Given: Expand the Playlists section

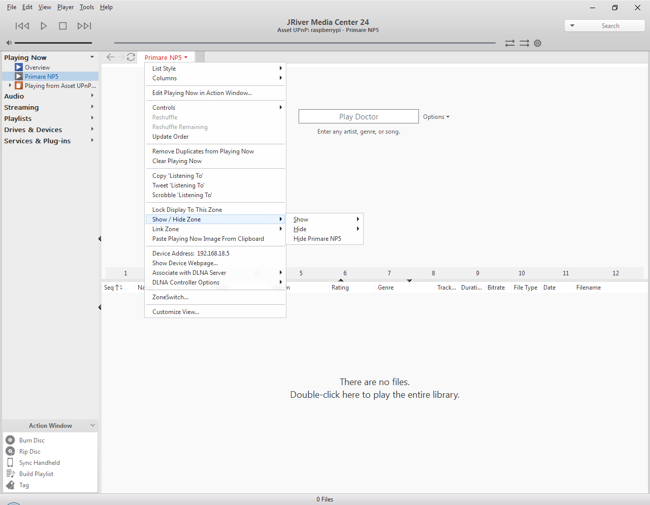Looking at the screenshot, I should point(92,118).
